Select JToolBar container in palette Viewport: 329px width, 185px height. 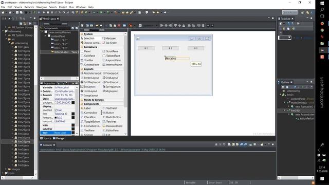click(x=87, y=60)
